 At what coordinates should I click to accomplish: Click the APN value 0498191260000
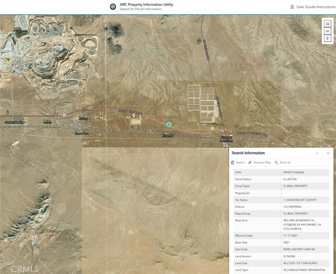(294, 173)
